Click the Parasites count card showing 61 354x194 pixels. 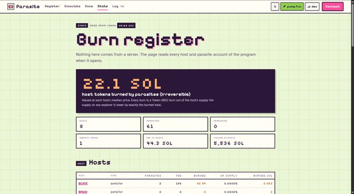pos(175,124)
